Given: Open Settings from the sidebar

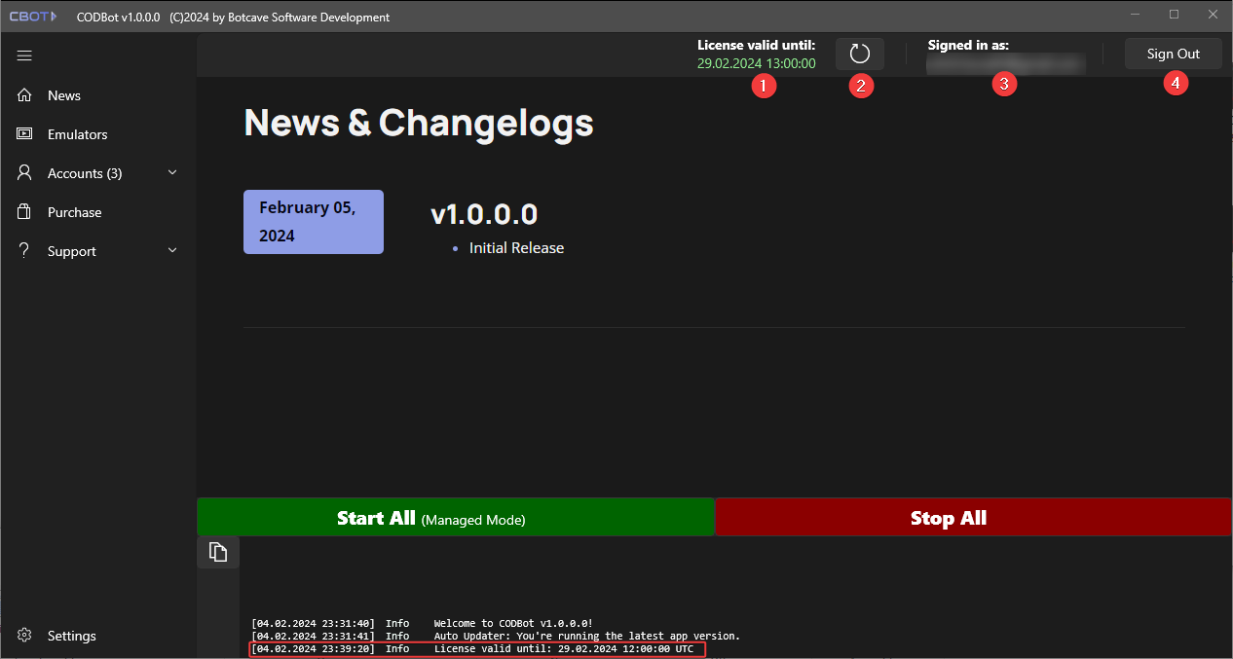Looking at the screenshot, I should click(x=71, y=636).
